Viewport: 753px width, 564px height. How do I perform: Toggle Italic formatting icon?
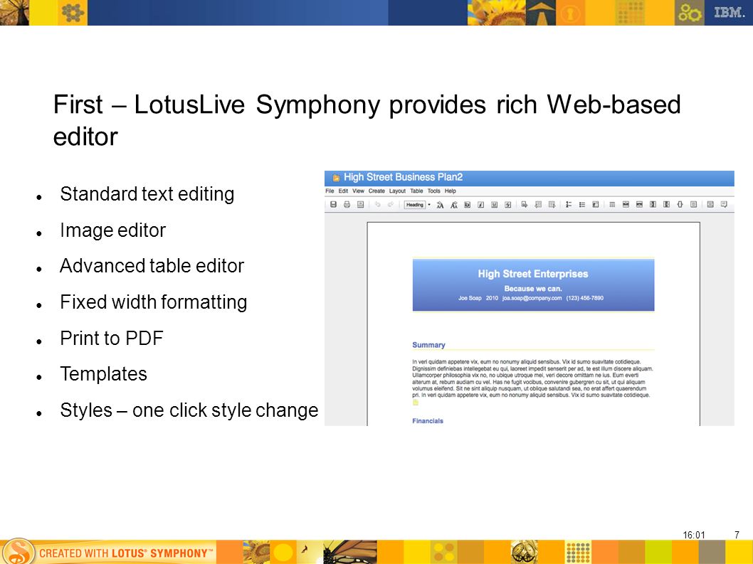[480, 205]
